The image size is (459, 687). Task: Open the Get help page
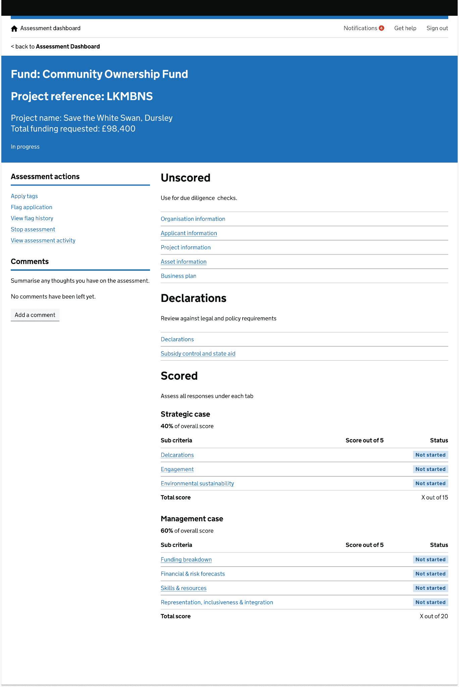(405, 28)
